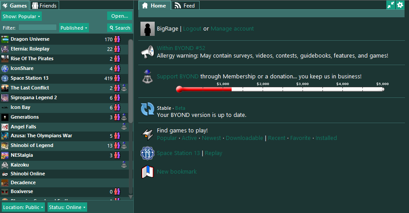Click the Decadence game icon
Viewport: 409px width, 213px height.
click(x=5, y=182)
